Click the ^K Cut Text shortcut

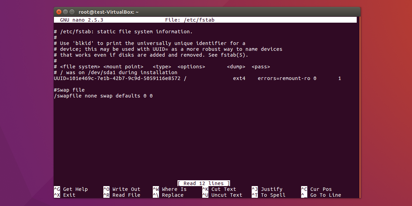(x=219, y=189)
